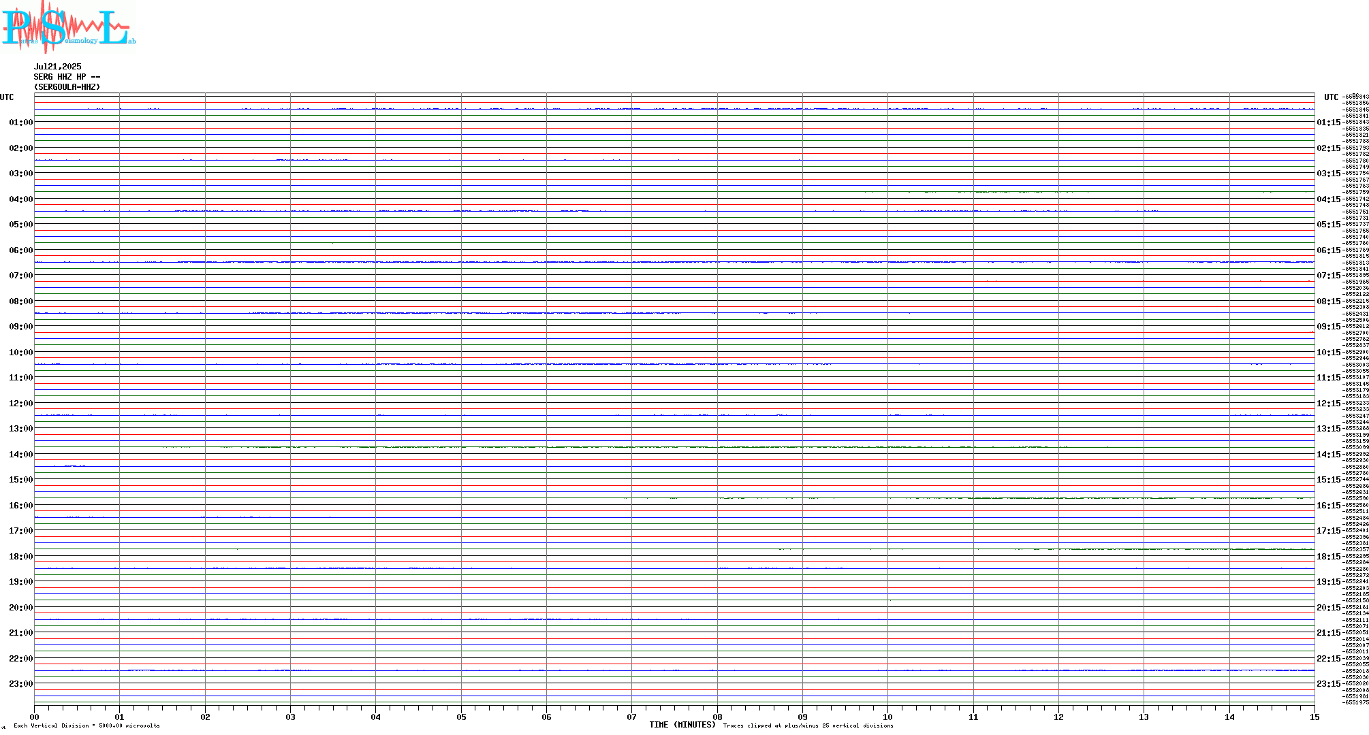Click the 20:00 hour label on left
Image resolution: width=1369 pixels, height=735 pixels.
click(x=21, y=608)
